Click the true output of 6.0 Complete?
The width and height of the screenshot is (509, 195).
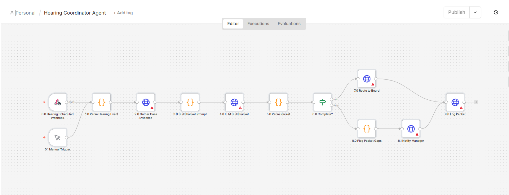coord(332,99)
